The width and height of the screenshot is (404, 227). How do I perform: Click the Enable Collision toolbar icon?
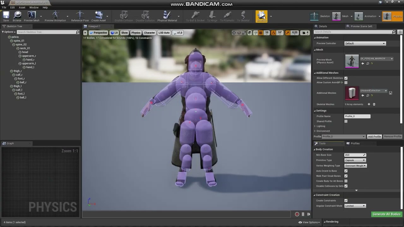(124, 16)
